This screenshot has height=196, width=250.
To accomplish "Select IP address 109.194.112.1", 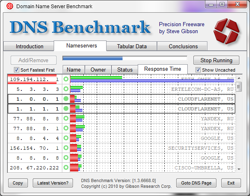I will (x=34, y=79).
